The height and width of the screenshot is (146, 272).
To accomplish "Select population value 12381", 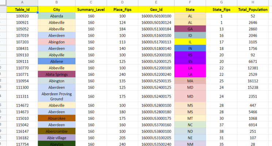I will tap(253, 68).
